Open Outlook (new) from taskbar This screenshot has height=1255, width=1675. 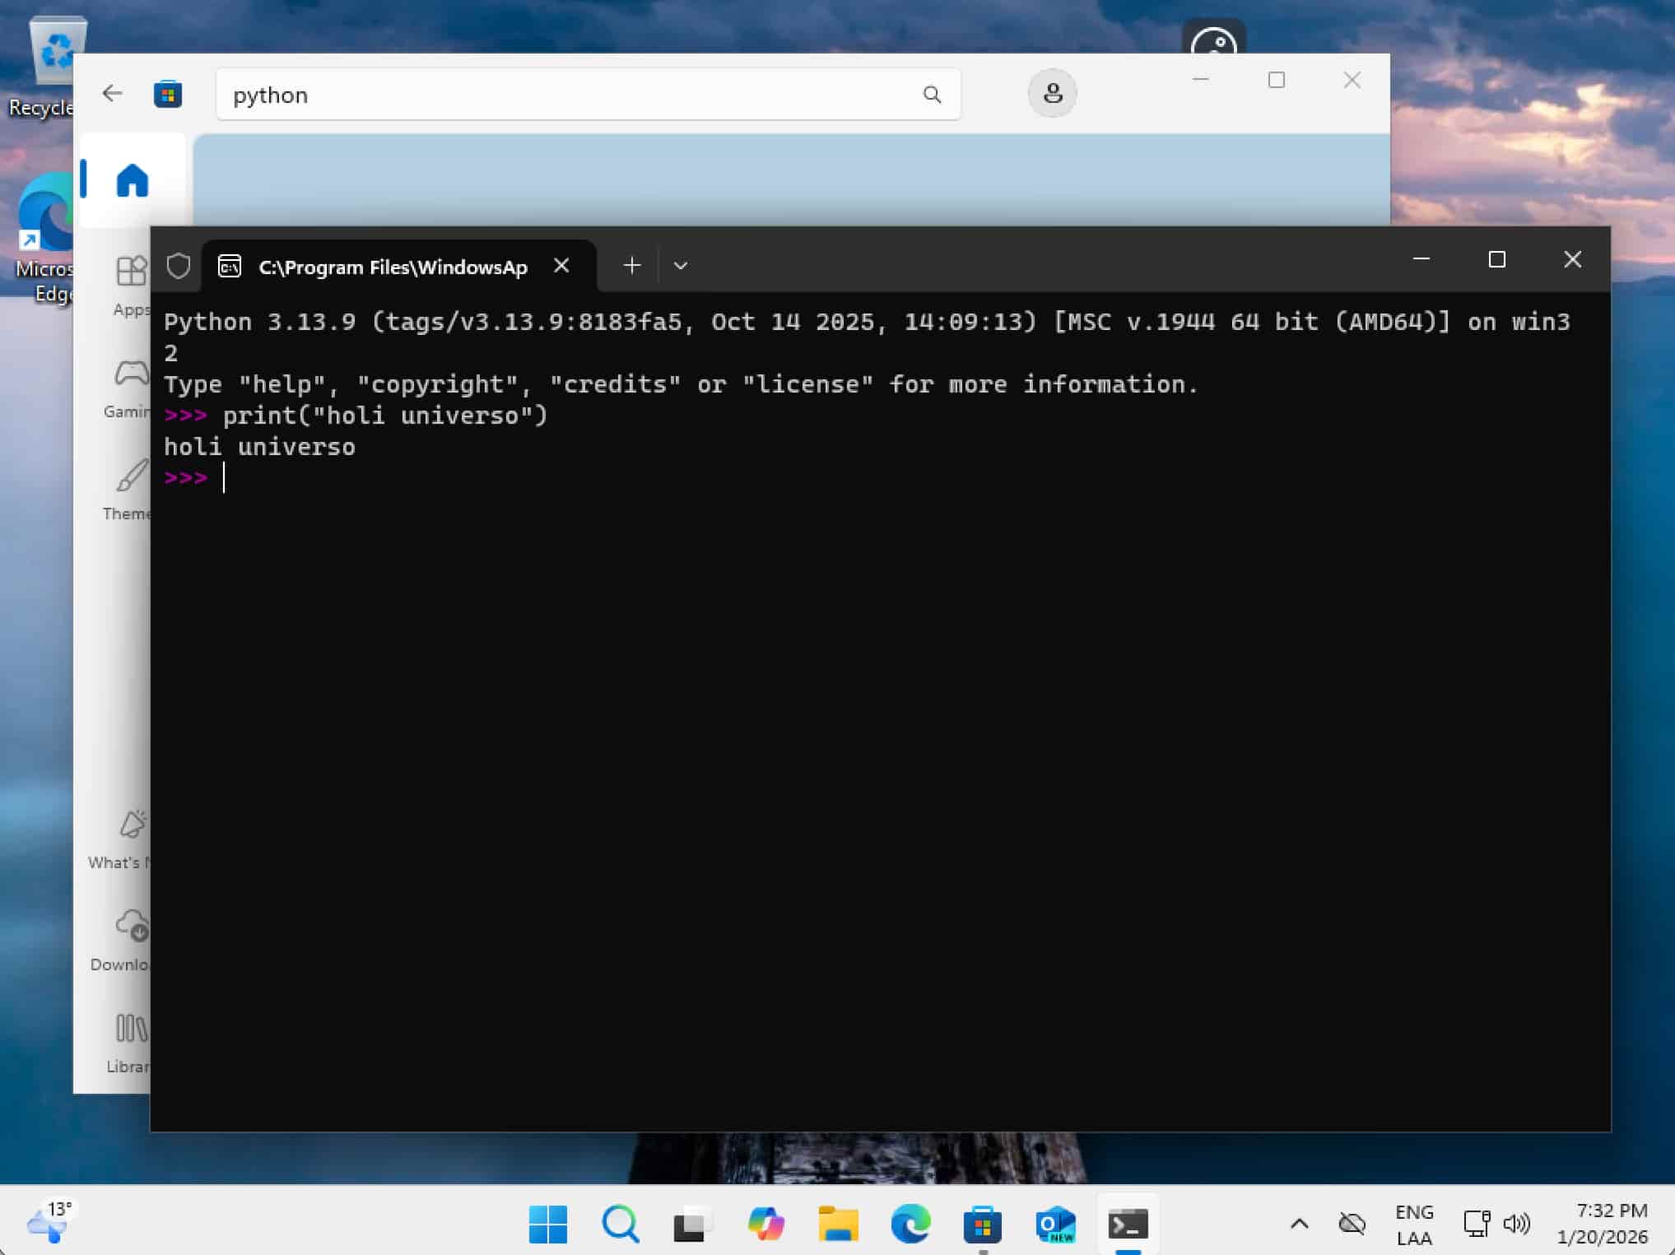click(1054, 1224)
